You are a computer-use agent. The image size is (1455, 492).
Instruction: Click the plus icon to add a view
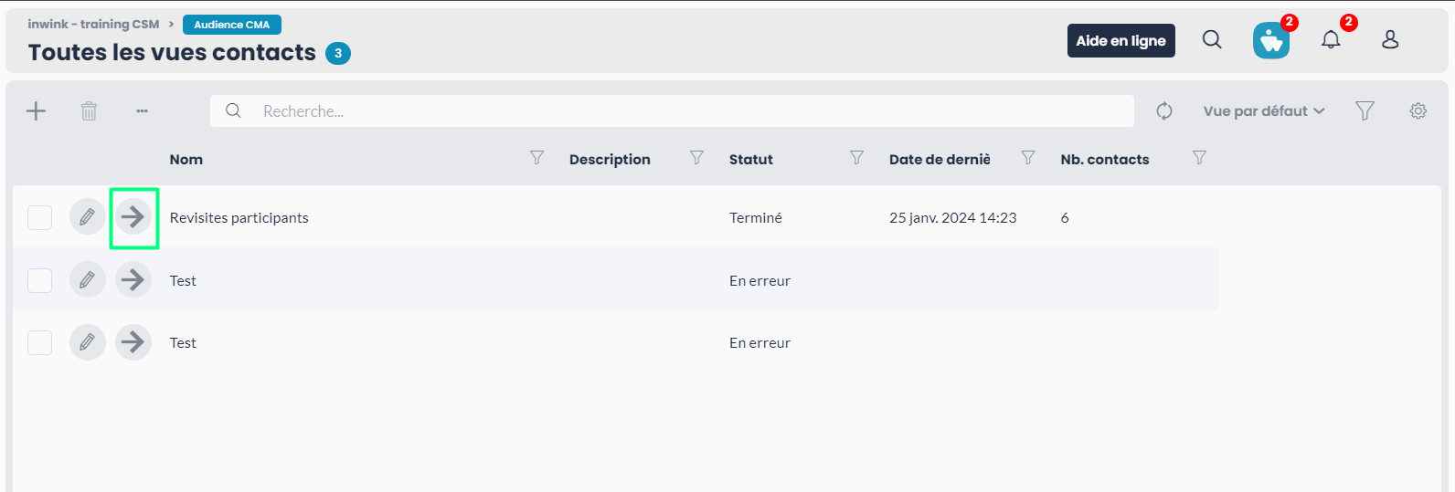[36, 111]
